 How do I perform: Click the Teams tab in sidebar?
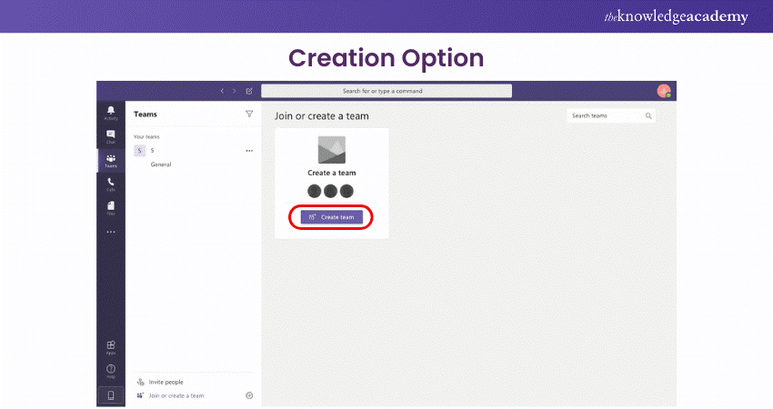point(111,160)
